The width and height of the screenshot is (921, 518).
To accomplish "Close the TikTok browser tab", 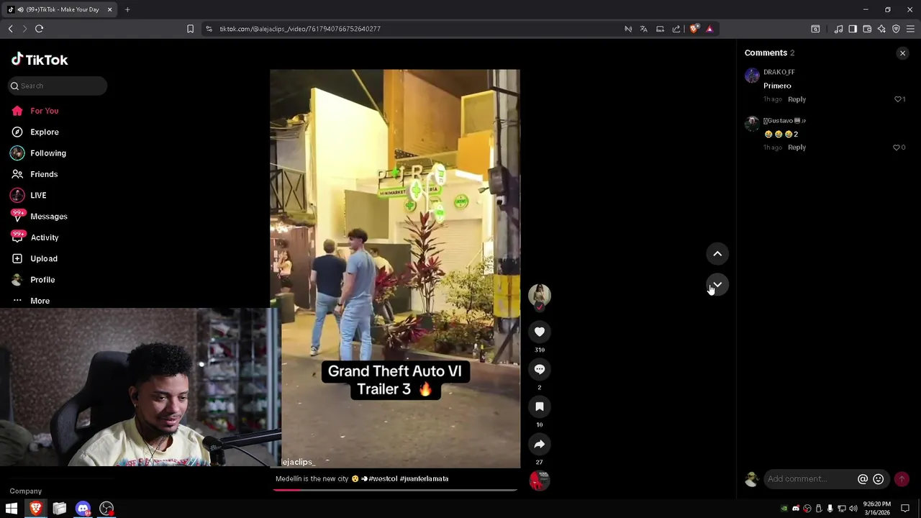I will pyautogui.click(x=109, y=9).
